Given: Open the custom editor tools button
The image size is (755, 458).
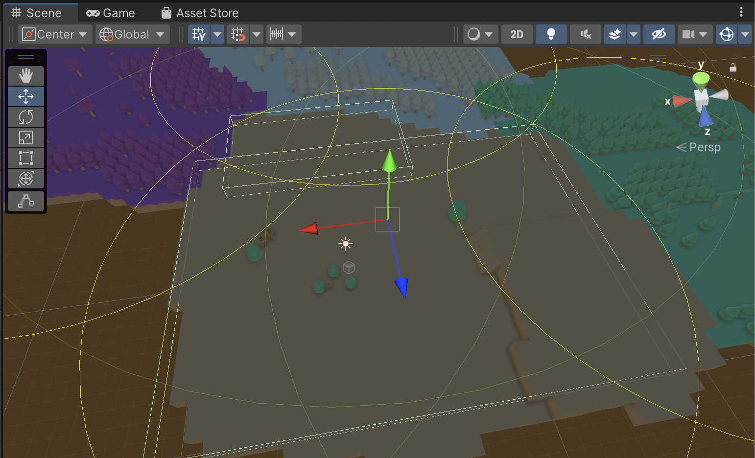Looking at the screenshot, I should tap(26, 201).
